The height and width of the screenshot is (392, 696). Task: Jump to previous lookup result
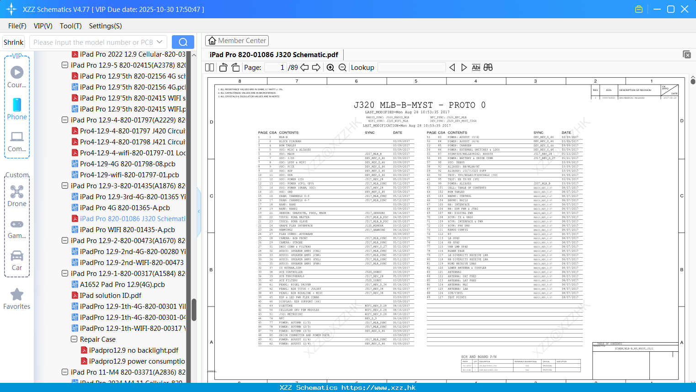(452, 68)
